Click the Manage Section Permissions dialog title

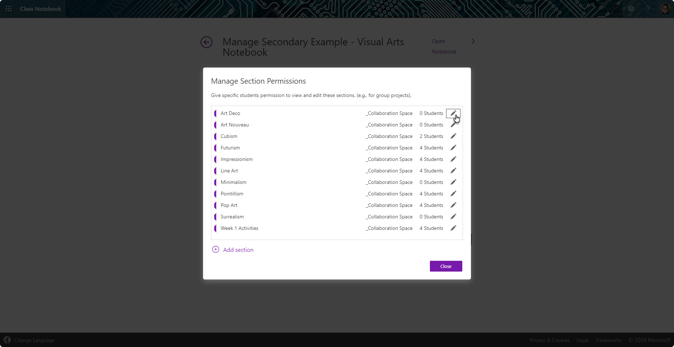[x=258, y=81]
